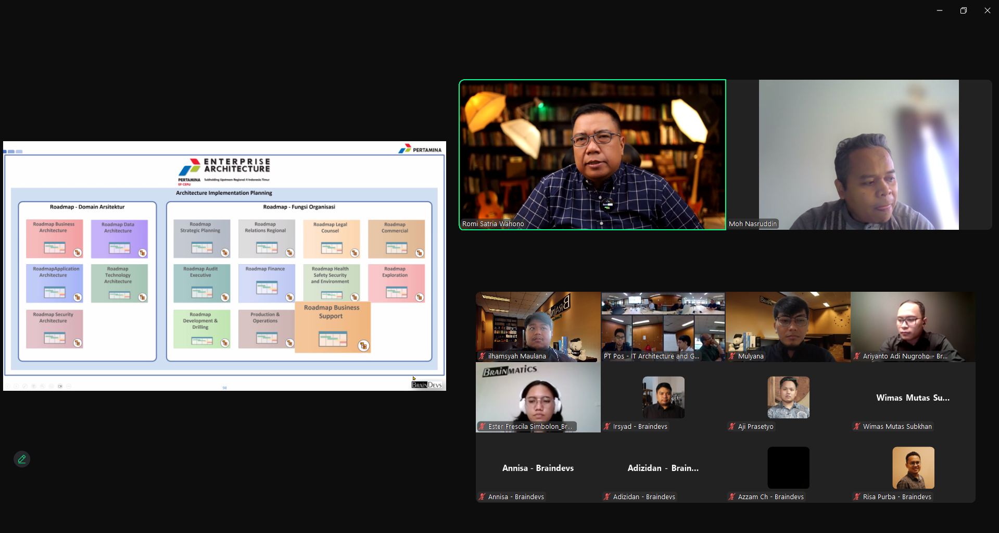Click the green annotate pencil button
This screenshot has width=999, height=533.
pyautogui.click(x=22, y=459)
